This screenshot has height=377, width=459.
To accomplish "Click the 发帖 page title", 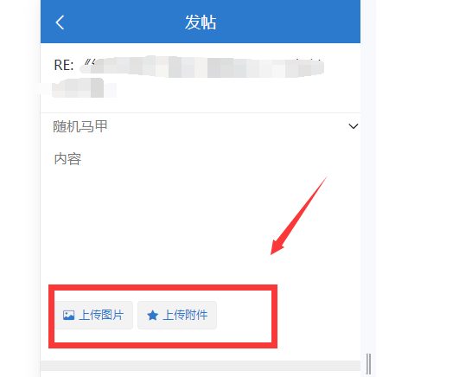I will point(201,22).
